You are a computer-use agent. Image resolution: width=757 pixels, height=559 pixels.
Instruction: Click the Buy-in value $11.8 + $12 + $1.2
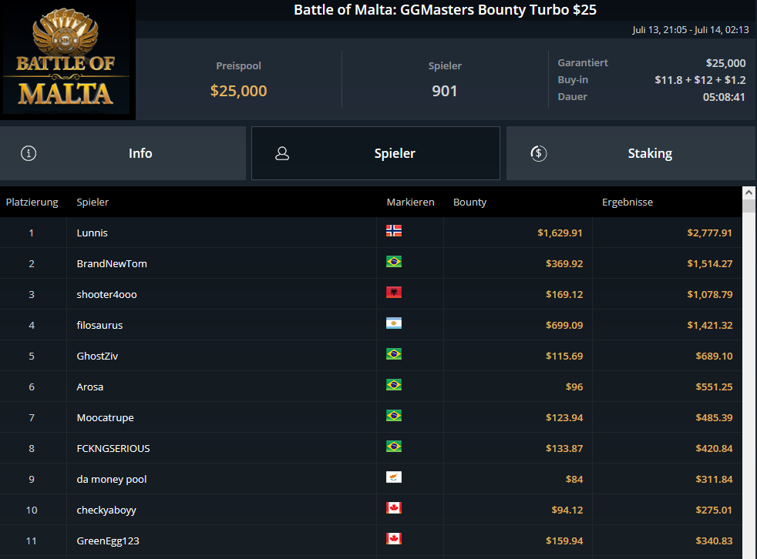pos(700,80)
